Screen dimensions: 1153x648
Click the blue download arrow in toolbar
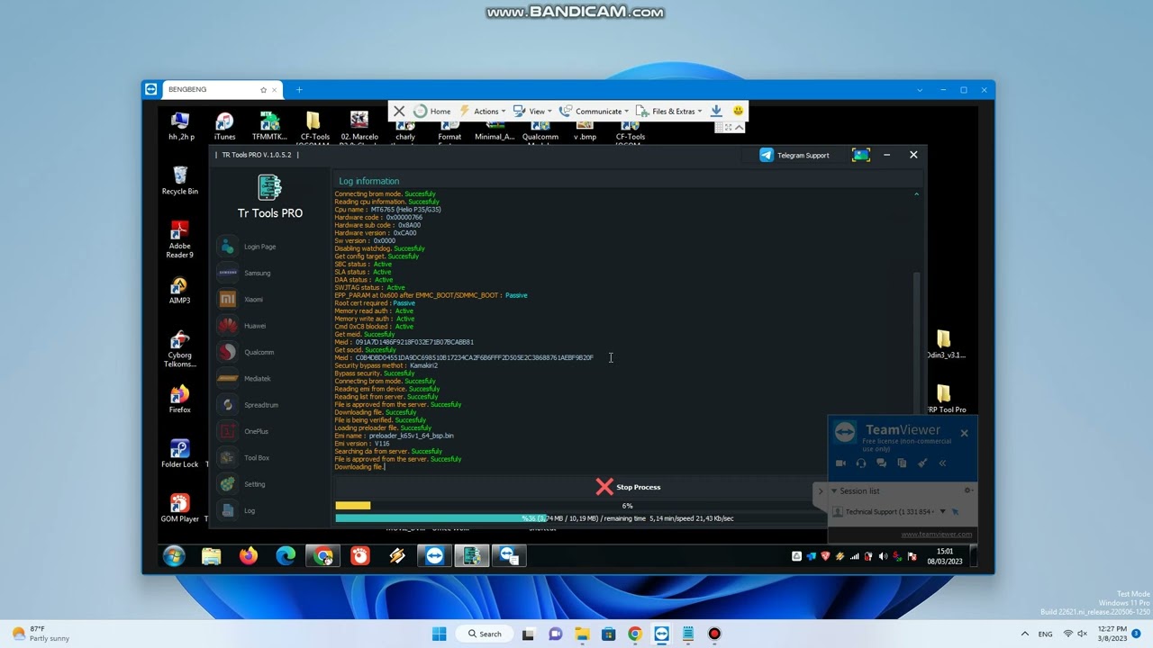(716, 111)
